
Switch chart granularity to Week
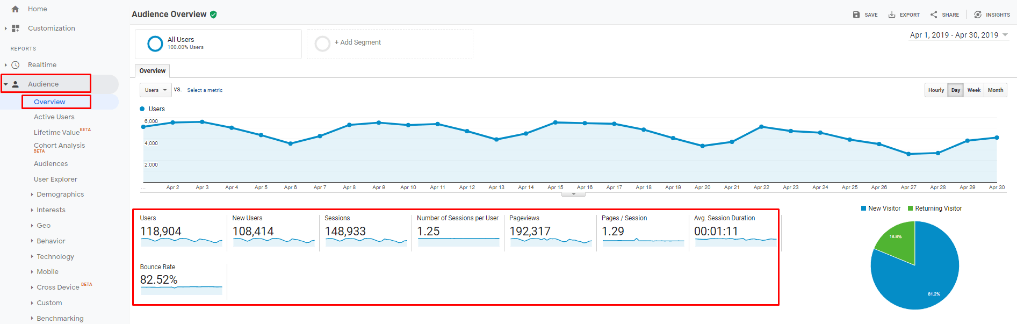pos(973,90)
